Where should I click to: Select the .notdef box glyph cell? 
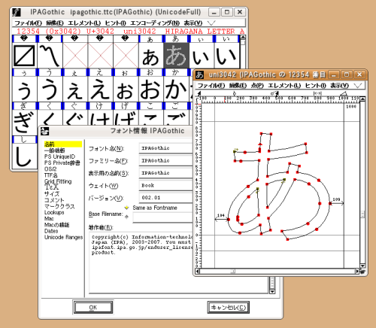tap(24, 55)
